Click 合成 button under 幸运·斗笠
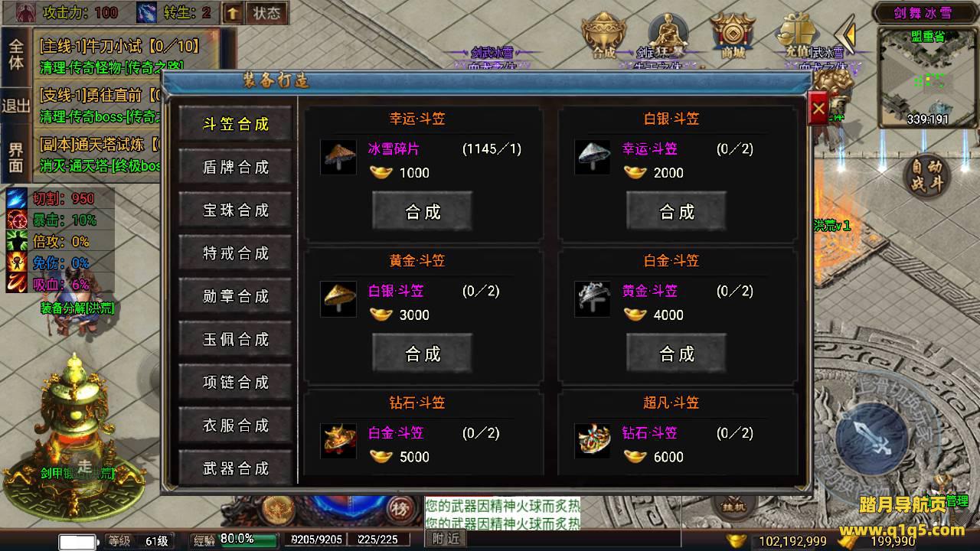The width and height of the screenshot is (980, 551). [x=422, y=211]
